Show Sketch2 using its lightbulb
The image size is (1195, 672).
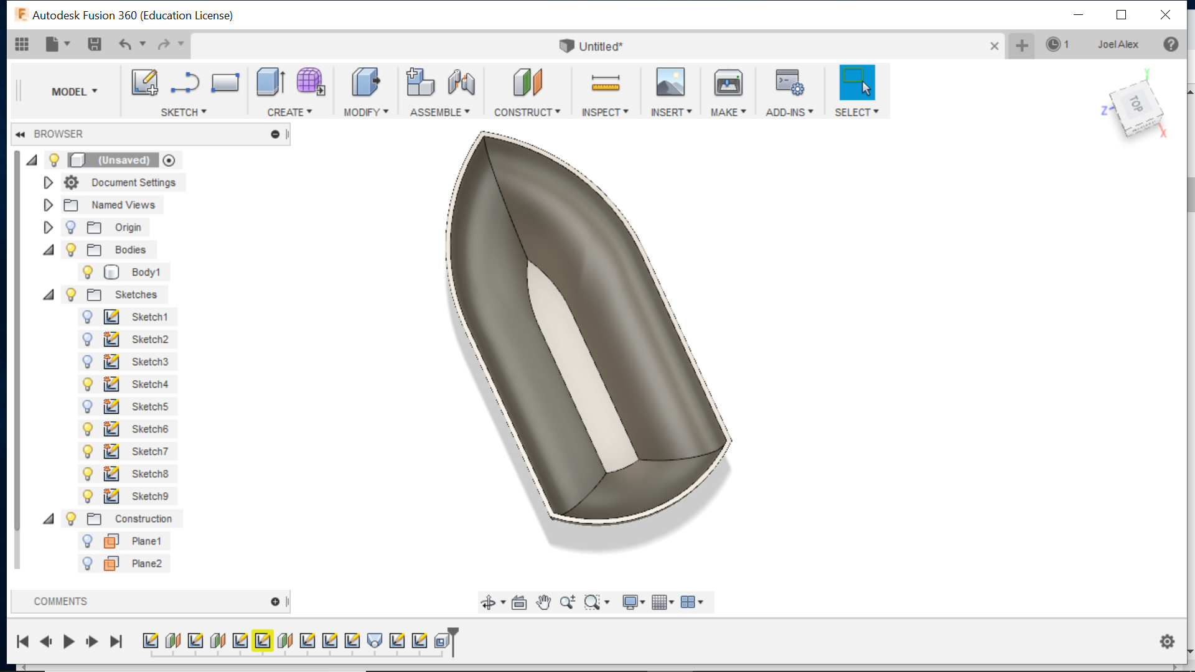tap(88, 339)
